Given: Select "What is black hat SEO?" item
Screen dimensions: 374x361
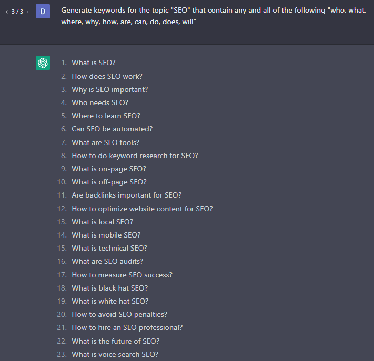Looking at the screenshot, I should point(110,288).
